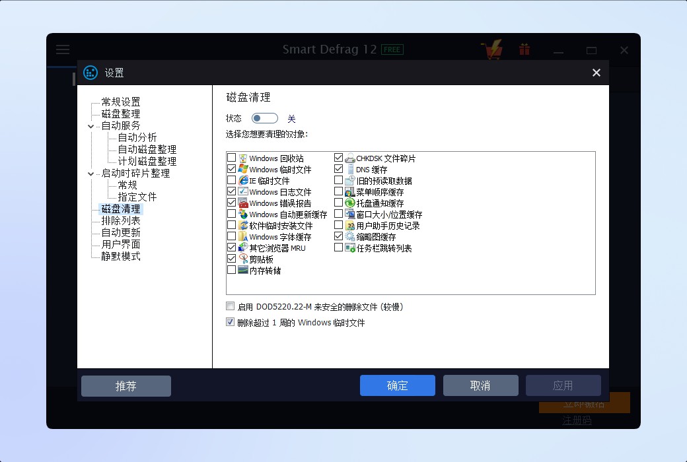Uncheck the DNS 缓存 checkbox
Screen dimensions: 687x462
pyautogui.click(x=338, y=168)
